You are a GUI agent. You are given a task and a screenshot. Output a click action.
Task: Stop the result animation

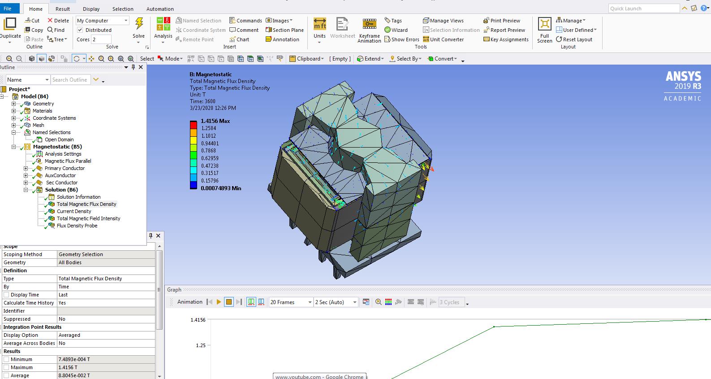(229, 302)
